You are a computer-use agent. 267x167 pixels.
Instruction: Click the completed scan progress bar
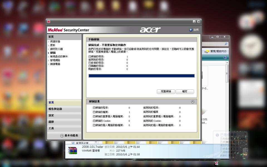click(142, 76)
